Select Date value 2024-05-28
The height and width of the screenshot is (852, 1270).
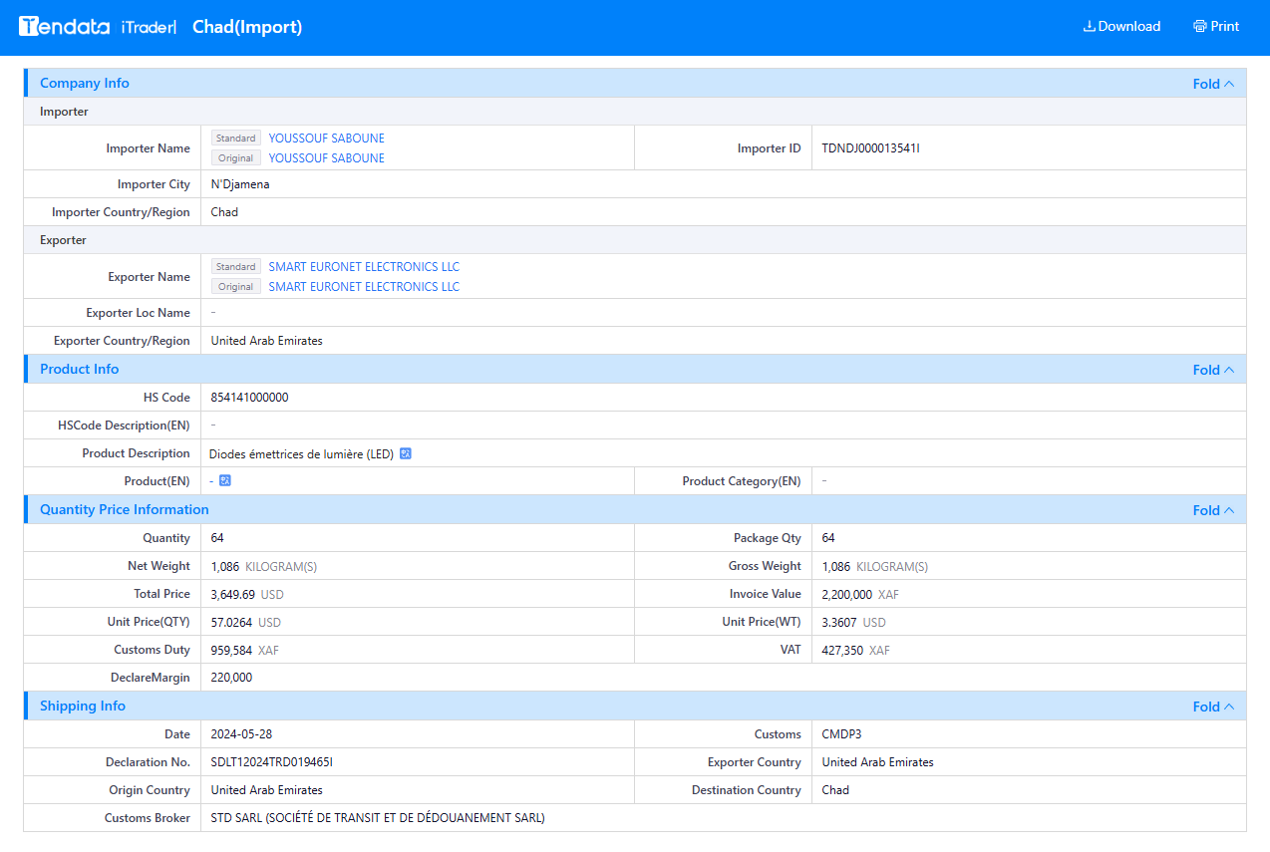tap(241, 734)
